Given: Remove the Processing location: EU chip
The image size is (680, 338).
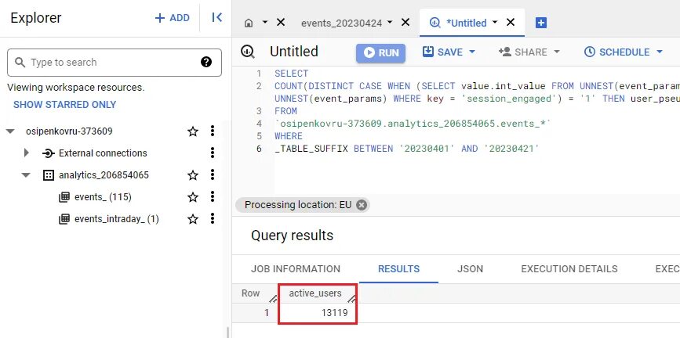Looking at the screenshot, I should (361, 205).
